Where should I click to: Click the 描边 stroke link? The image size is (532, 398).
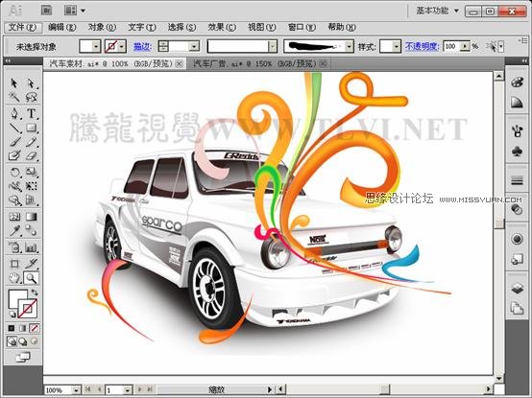142,46
